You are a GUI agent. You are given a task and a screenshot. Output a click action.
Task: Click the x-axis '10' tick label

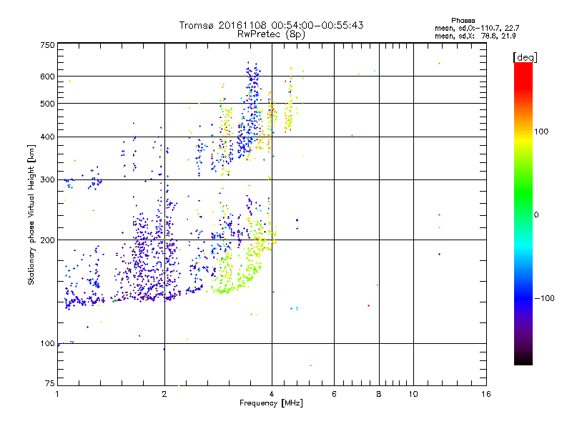[413, 394]
